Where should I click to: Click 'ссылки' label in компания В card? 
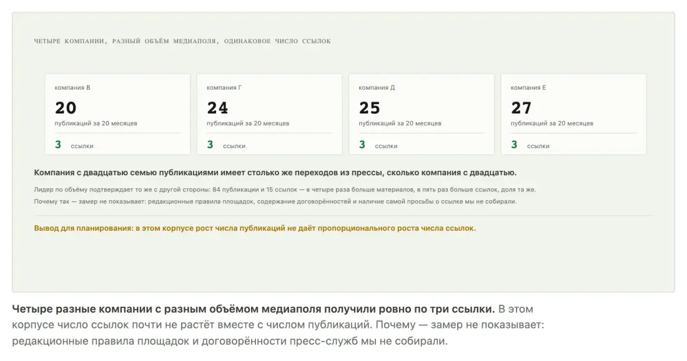[x=82, y=146]
